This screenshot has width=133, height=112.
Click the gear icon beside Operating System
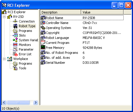43,28
